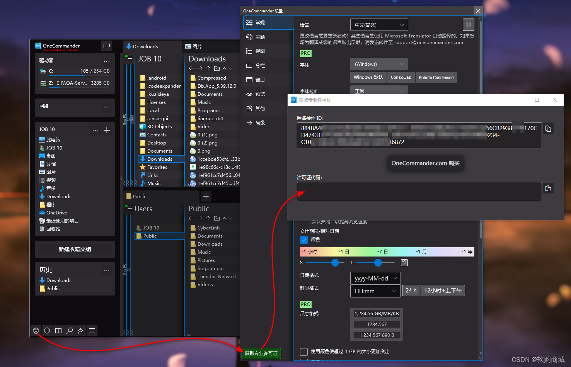Image resolution: width=571 pixels, height=367 pixels.
Task: Go forward in the Downloads pane
Action: (x=200, y=68)
